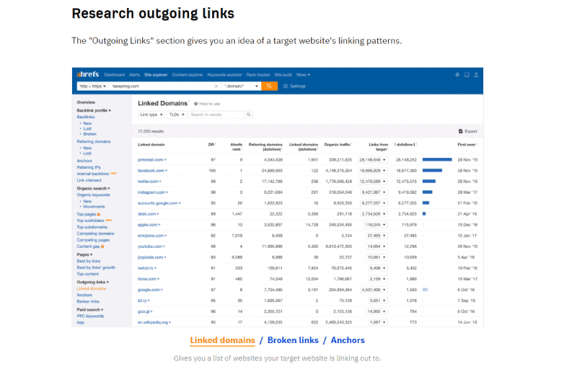Open Backlinks in the sidebar
Screen dimensions: 577x382
point(86,117)
